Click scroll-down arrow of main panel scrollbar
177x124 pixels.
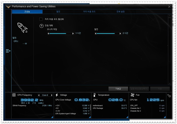pos(170,84)
